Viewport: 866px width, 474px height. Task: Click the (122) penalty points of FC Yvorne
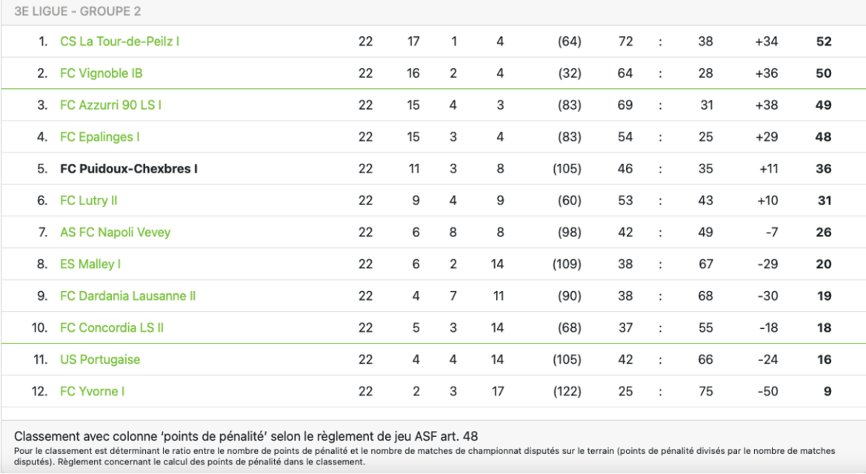coord(567,392)
